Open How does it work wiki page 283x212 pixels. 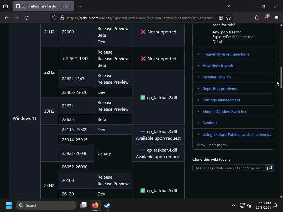[x=218, y=66]
